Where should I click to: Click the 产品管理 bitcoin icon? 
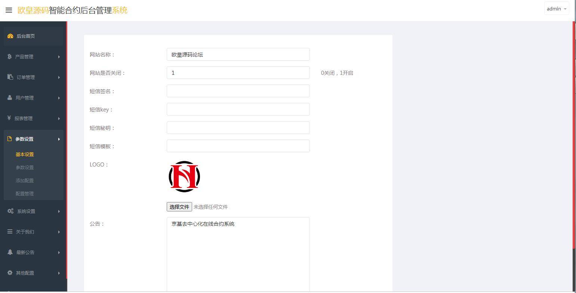(10, 57)
